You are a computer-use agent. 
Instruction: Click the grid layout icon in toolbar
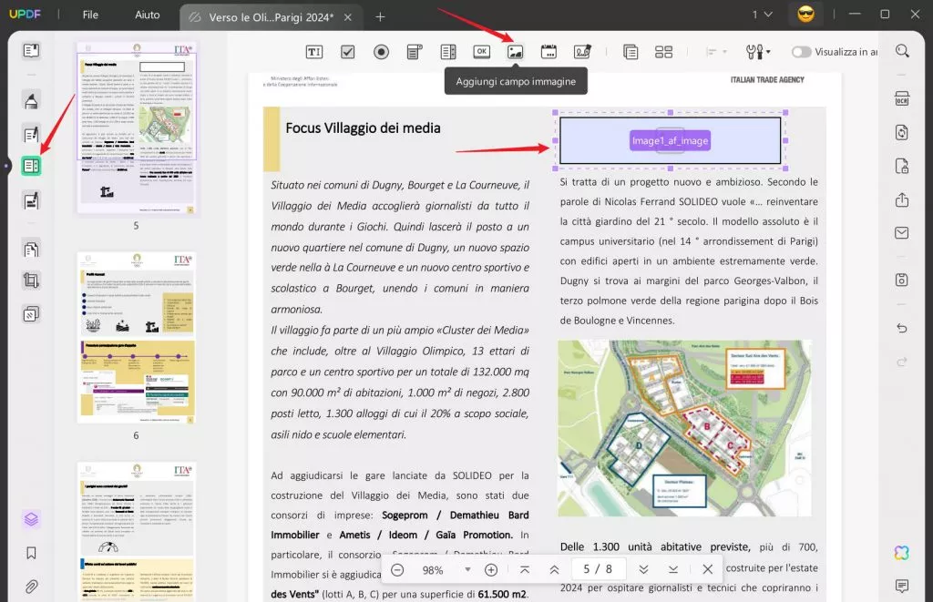point(663,52)
